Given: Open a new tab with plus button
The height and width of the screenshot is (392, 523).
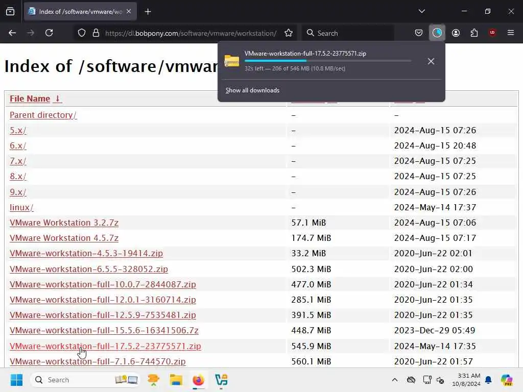Looking at the screenshot, I should [x=148, y=12].
